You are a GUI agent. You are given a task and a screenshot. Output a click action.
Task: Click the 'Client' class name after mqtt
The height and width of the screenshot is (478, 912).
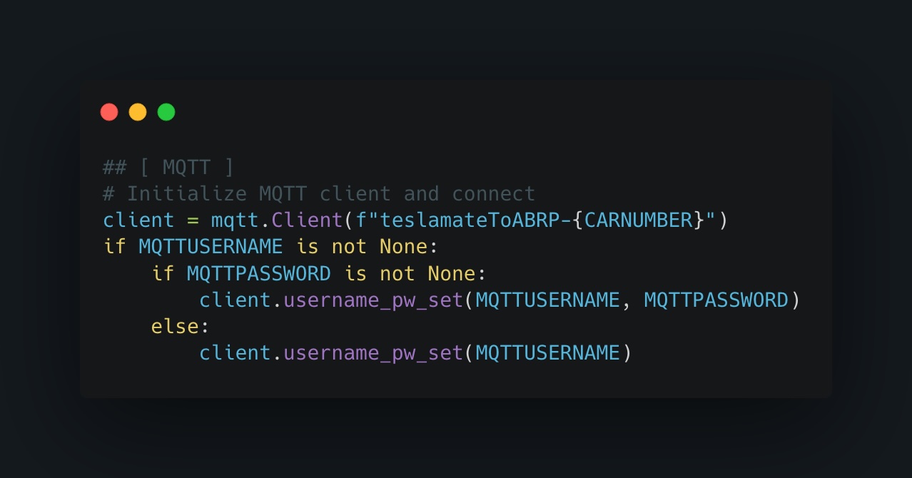pos(307,220)
